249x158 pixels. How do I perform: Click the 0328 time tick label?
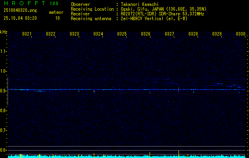coord(193,34)
